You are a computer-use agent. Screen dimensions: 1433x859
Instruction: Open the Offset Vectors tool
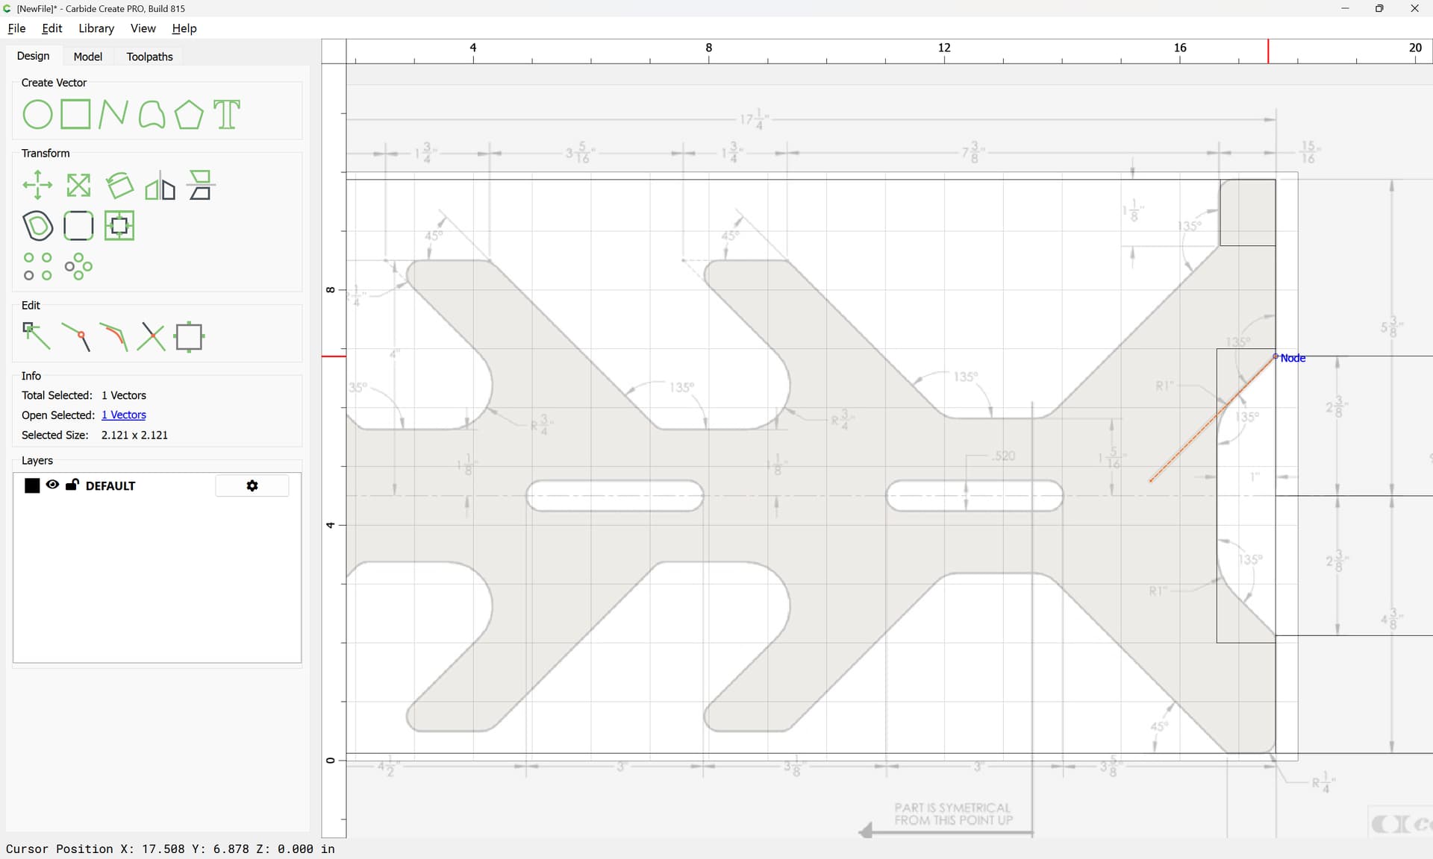(x=37, y=226)
